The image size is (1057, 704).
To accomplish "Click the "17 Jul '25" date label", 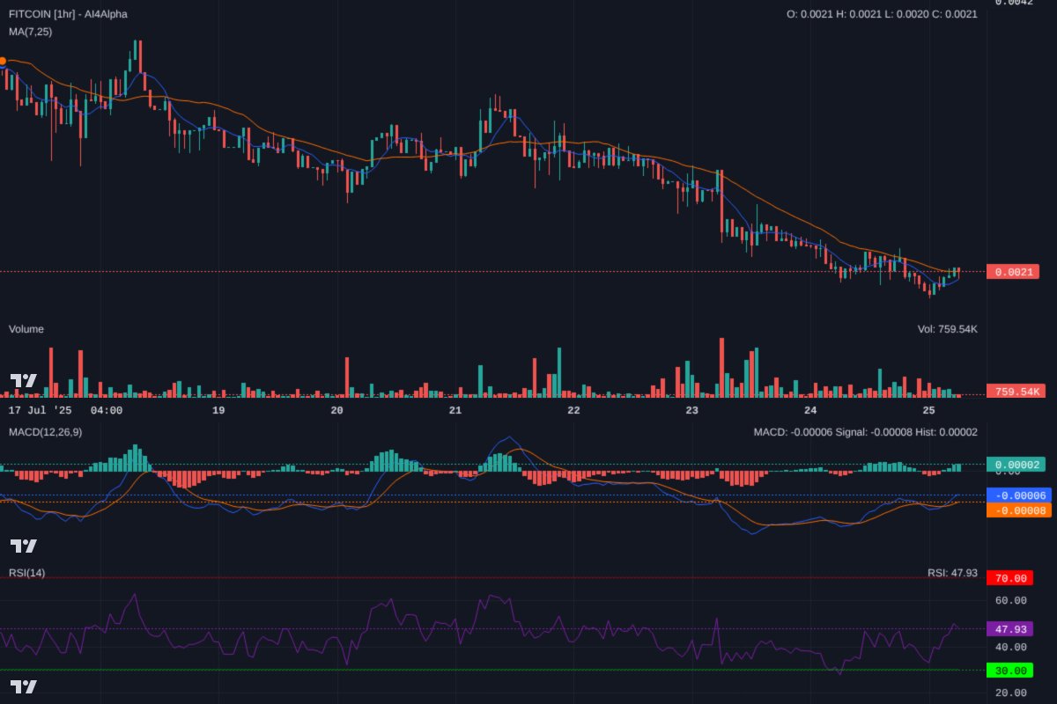I will [x=41, y=410].
